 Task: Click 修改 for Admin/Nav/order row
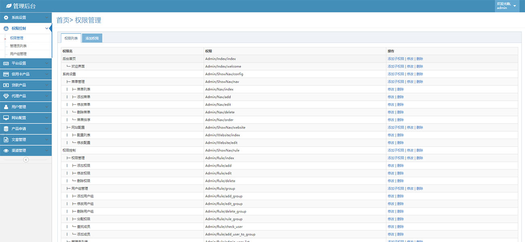click(391, 120)
